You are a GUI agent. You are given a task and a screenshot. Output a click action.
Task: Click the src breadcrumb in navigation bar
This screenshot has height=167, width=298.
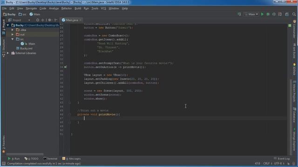22,14
